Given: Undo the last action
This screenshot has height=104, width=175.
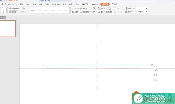Looking at the screenshot, I should [9, 4].
